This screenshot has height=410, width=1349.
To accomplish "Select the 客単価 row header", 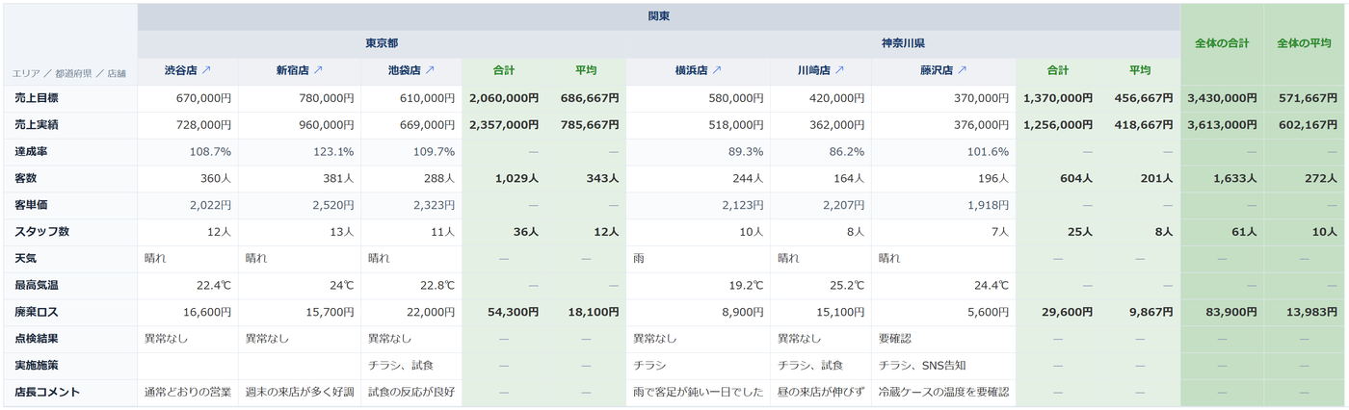I will click(70, 205).
